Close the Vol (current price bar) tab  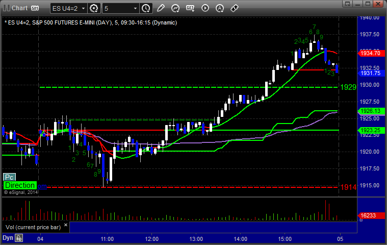point(66,225)
